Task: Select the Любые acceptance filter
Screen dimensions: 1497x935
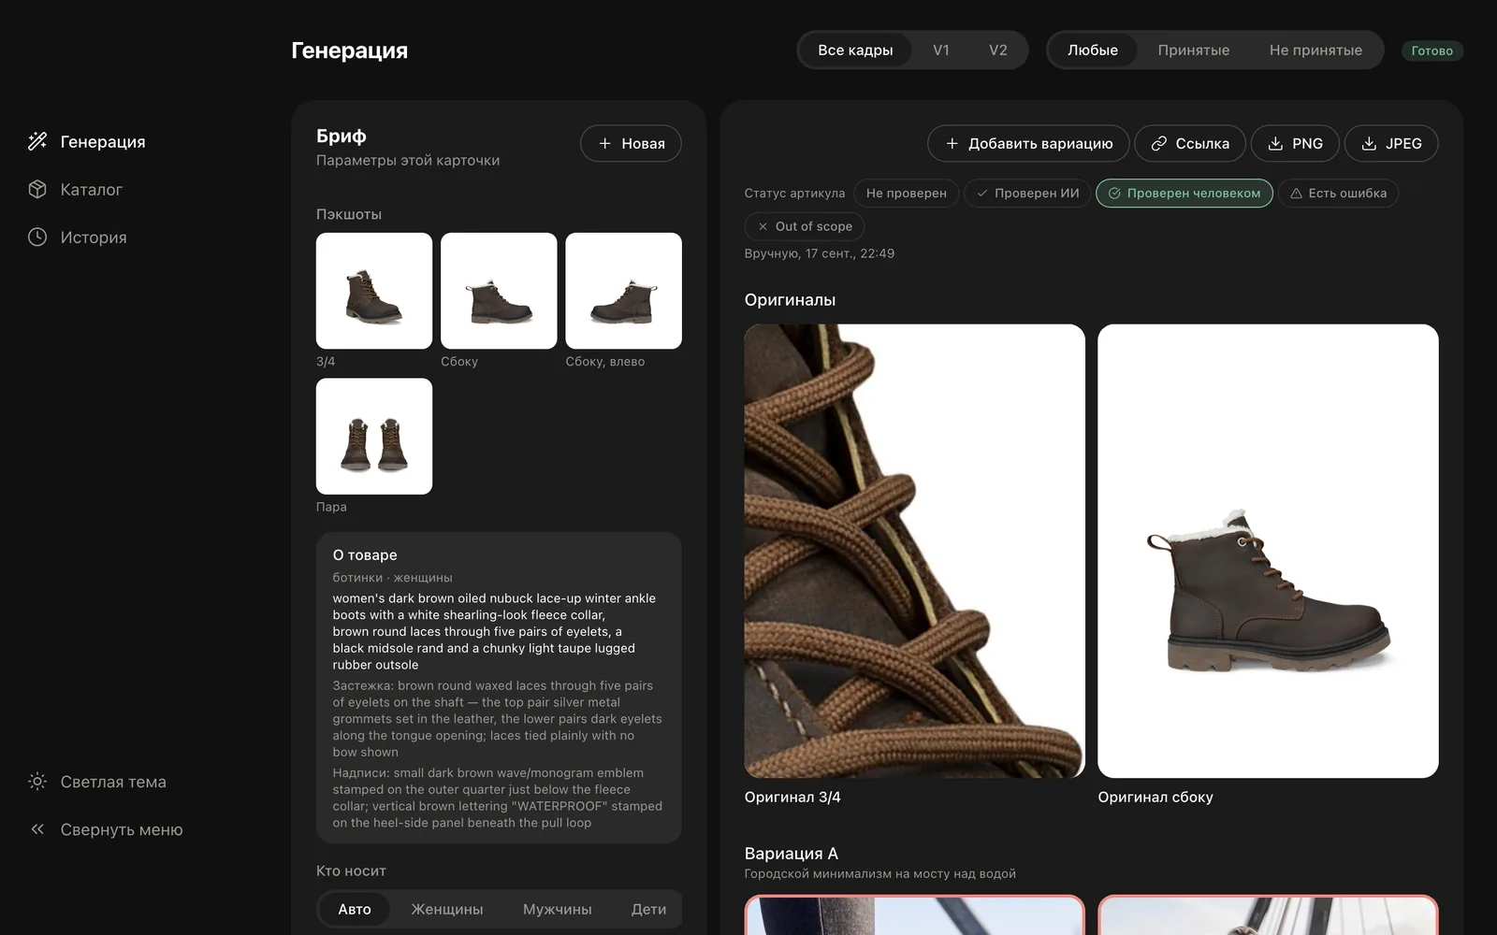Action: 1093,50
